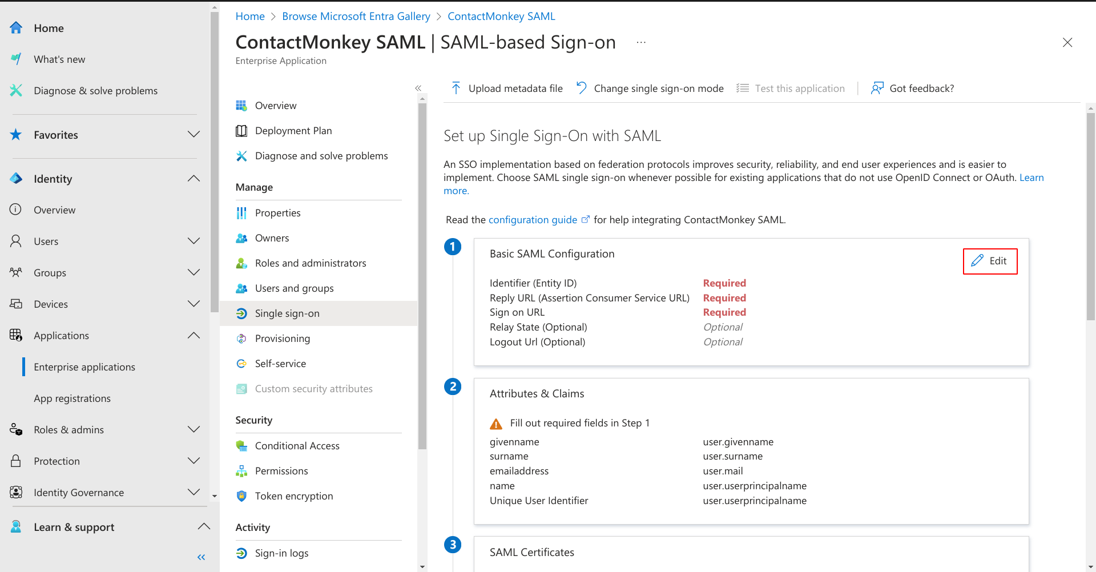This screenshot has height=572, width=1096.
Task: Click the Roles & admins icon
Action: coord(16,429)
